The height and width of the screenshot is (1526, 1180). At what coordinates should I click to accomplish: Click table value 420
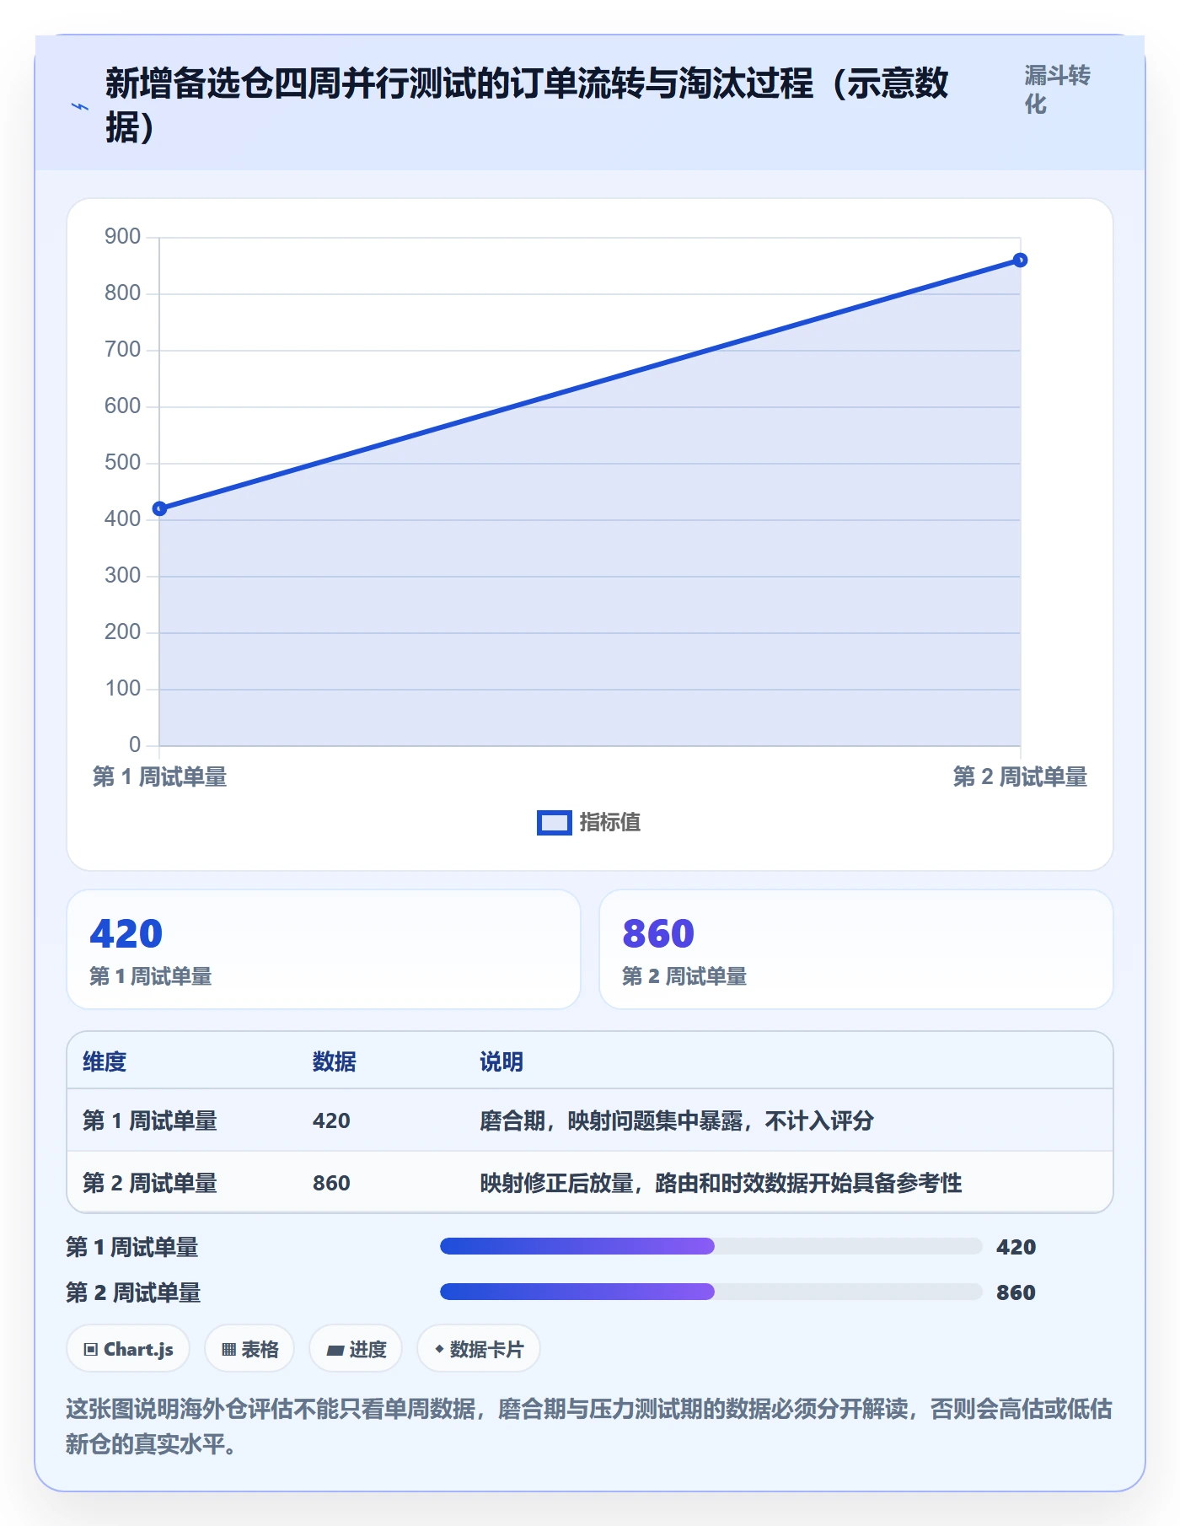click(x=331, y=1120)
